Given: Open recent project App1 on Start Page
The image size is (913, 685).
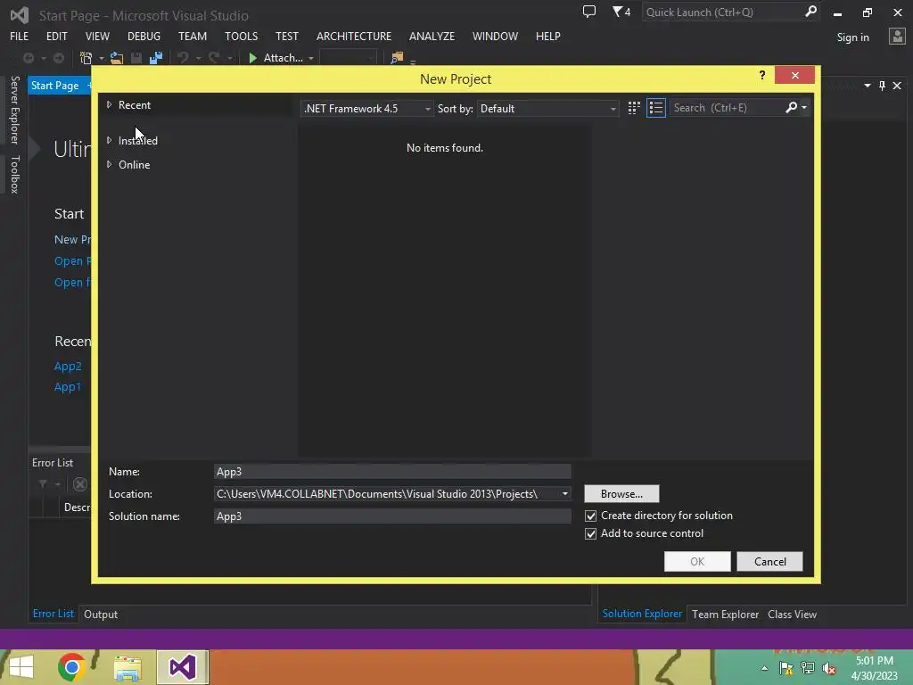Looking at the screenshot, I should [x=68, y=387].
